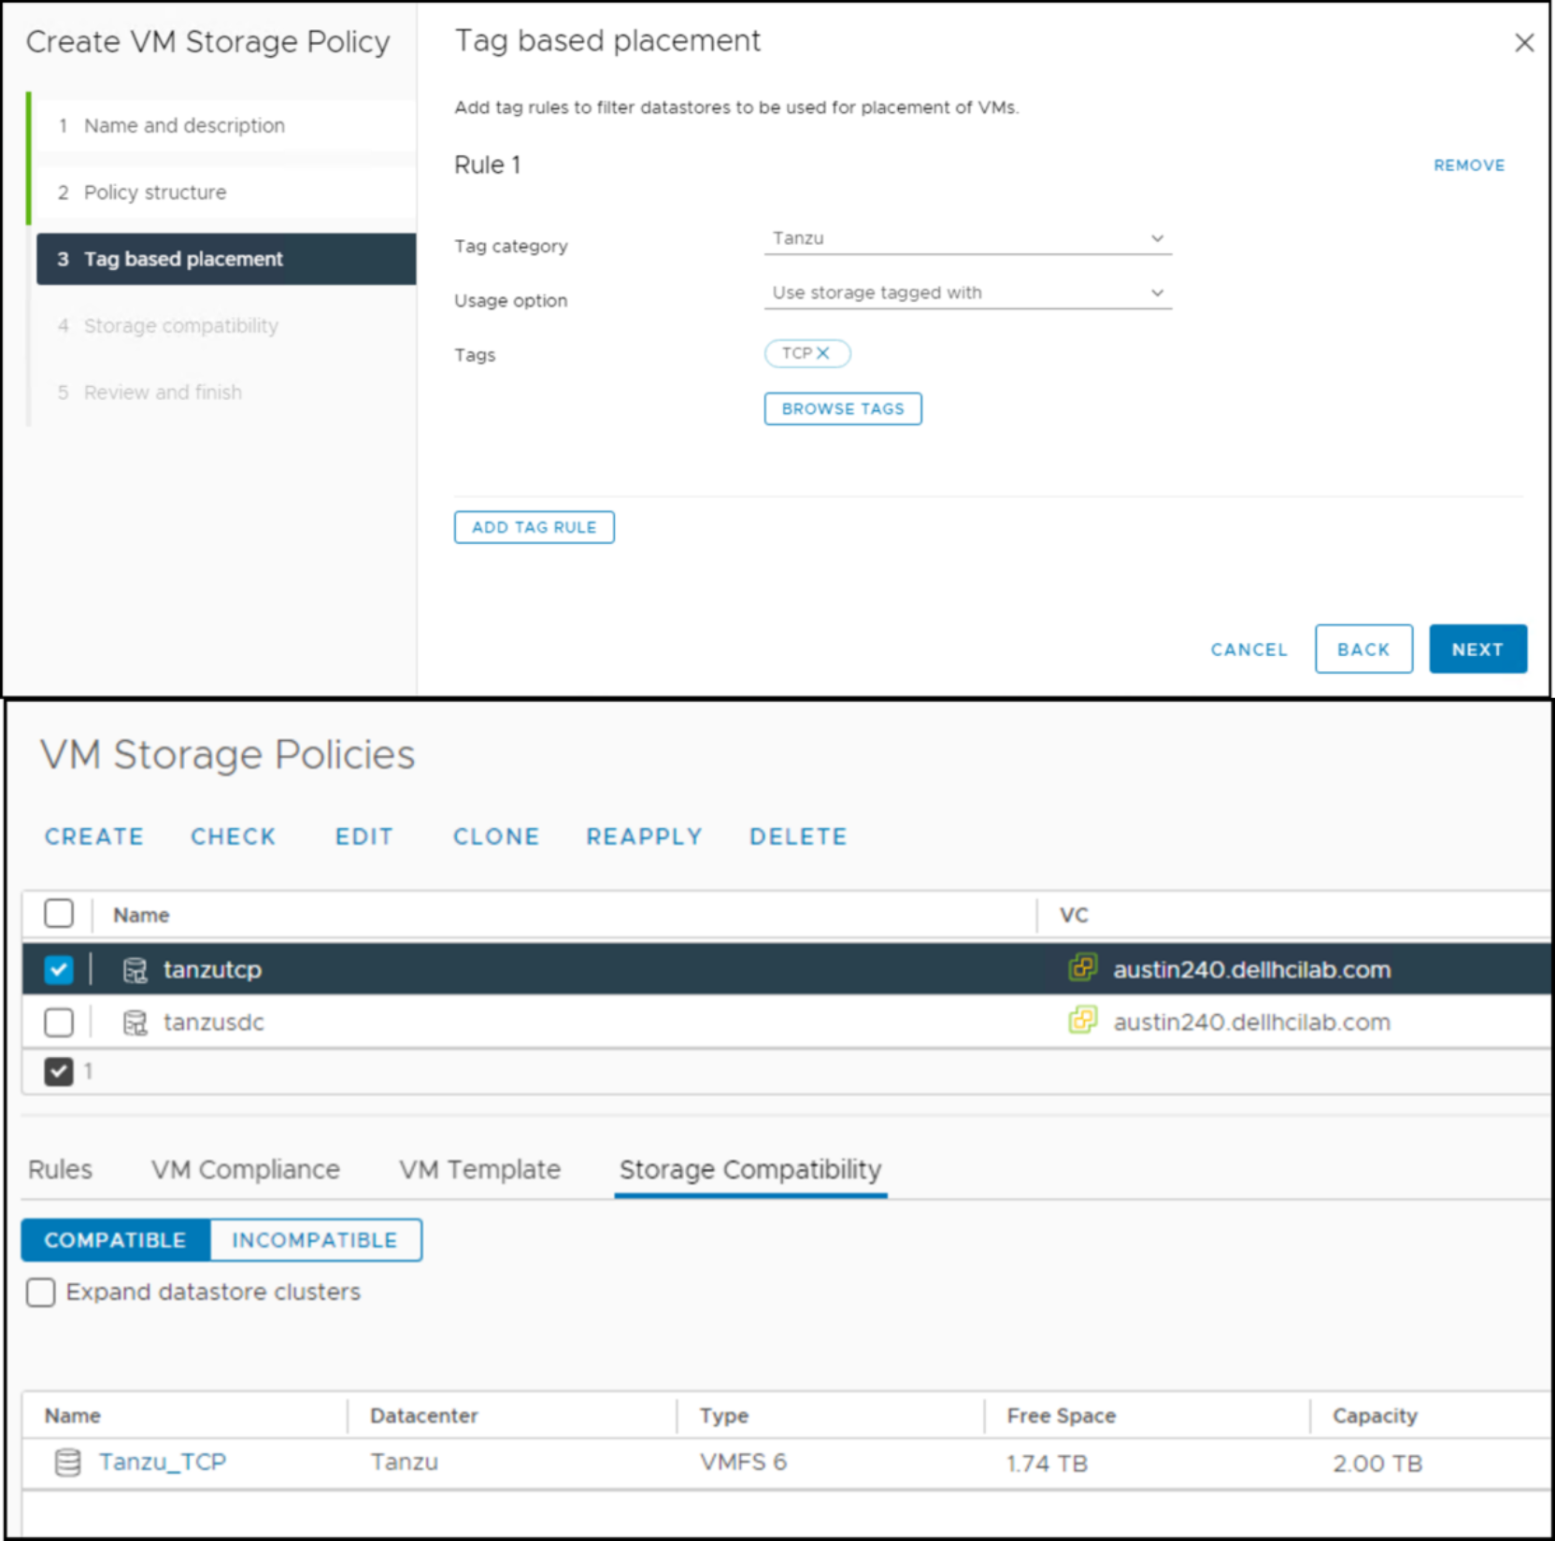Show INCOMPATIBLE datastores
Image resolution: width=1555 pixels, height=1541 pixels.
pos(315,1240)
